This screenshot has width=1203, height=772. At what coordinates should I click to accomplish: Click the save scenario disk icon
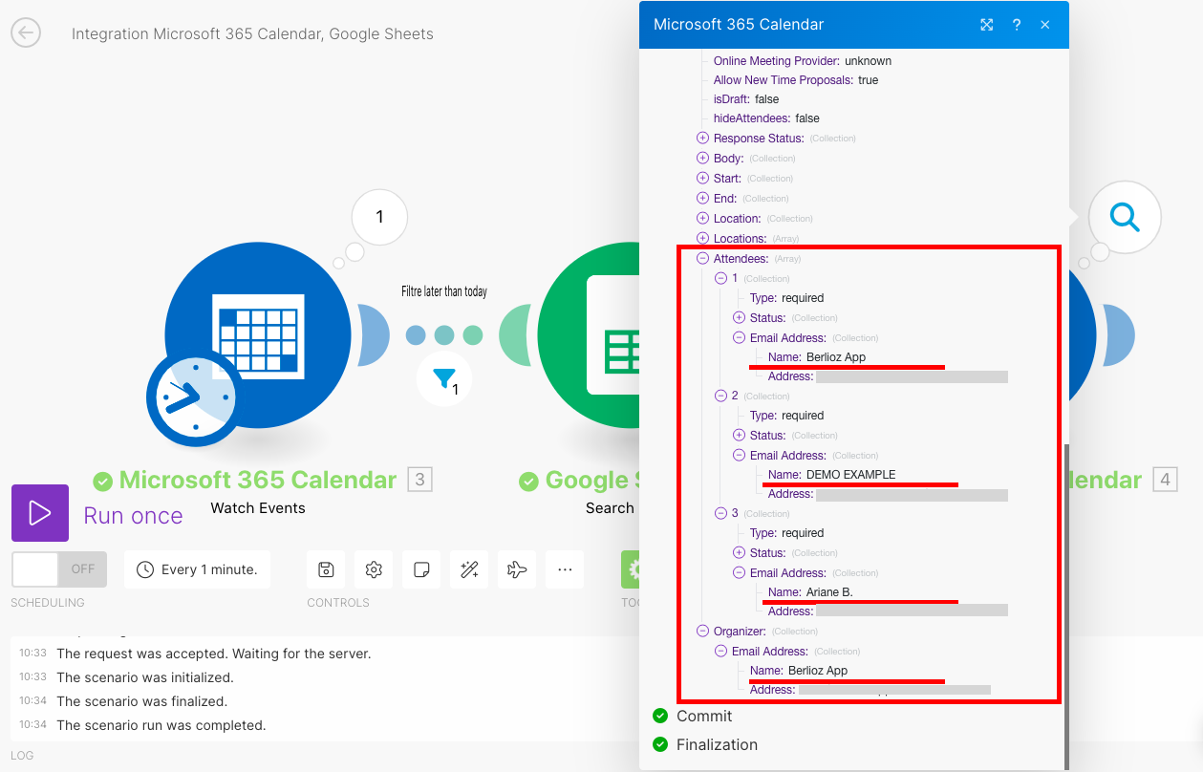pyautogui.click(x=326, y=569)
